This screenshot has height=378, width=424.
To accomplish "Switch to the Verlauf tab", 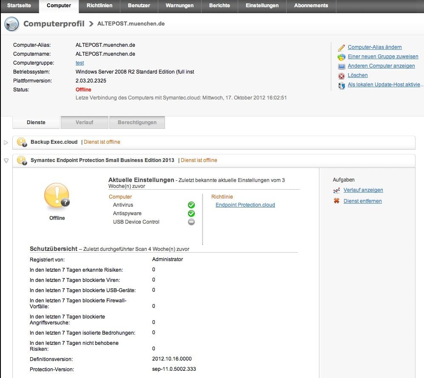I will (x=84, y=122).
